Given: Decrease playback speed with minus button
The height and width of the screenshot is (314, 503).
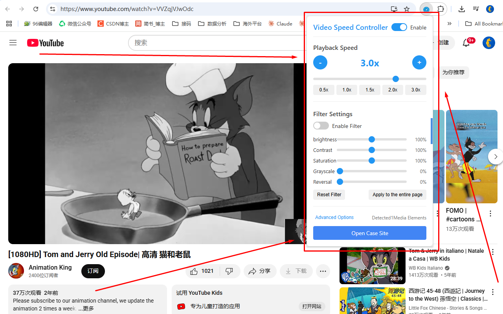Looking at the screenshot, I should [x=320, y=62].
